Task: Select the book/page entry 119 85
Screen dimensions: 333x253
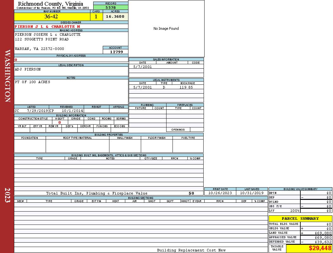Action: pyautogui.click(x=186, y=87)
